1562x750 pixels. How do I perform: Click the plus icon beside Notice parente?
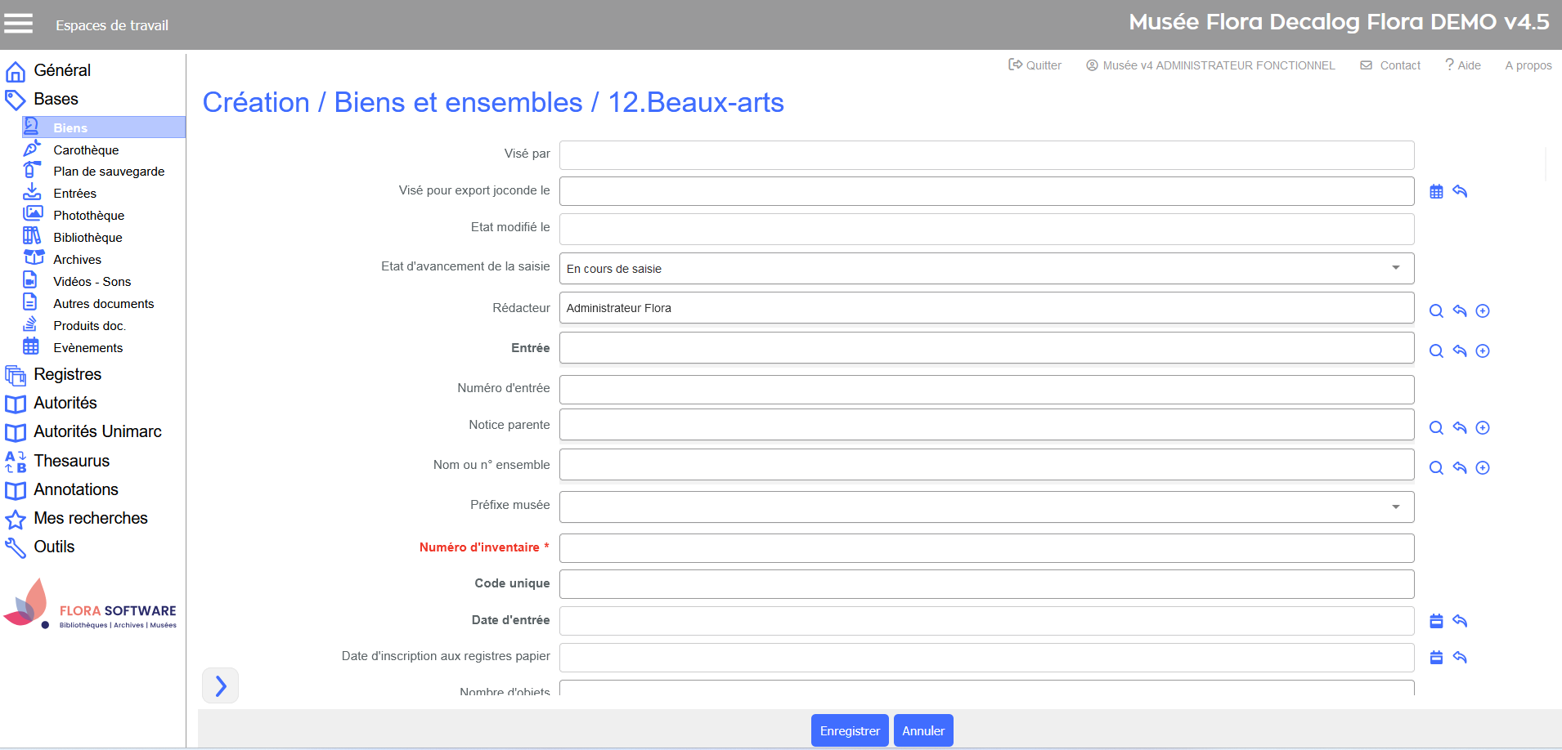[1483, 427]
